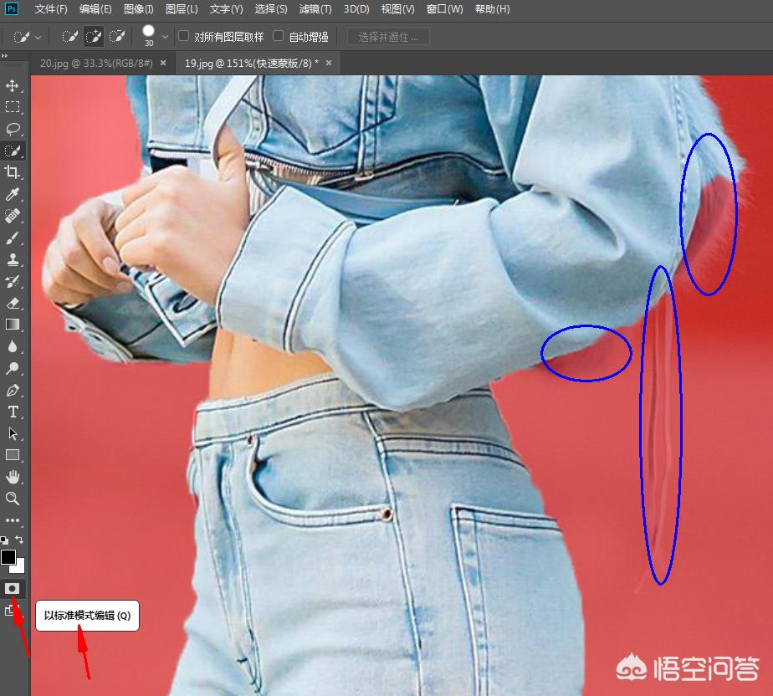Open the tool preset picker dropdown
773x696 pixels.
(x=39, y=36)
